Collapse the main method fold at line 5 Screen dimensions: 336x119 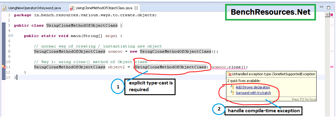point(12,35)
